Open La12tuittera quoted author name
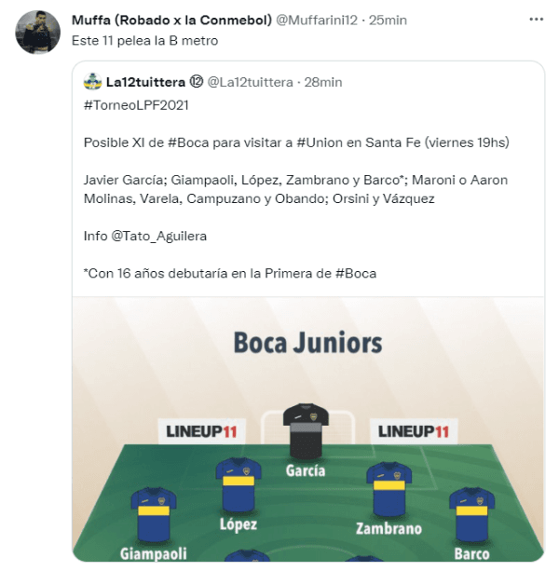The height and width of the screenshot is (571, 559). point(145,82)
